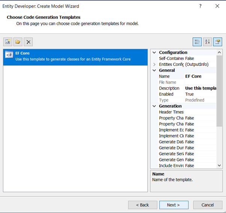Sort properties alphabetically with A-Z icon
Screen dimensions: 226x213
tap(207, 42)
